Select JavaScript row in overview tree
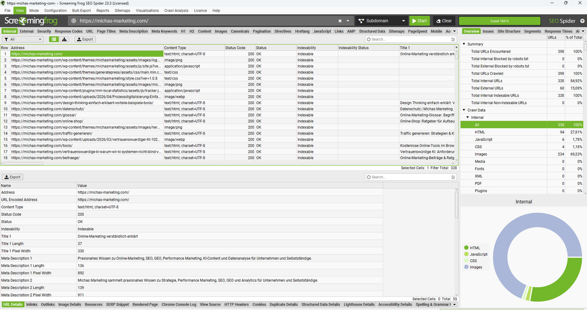587x310 pixels. pos(522,140)
